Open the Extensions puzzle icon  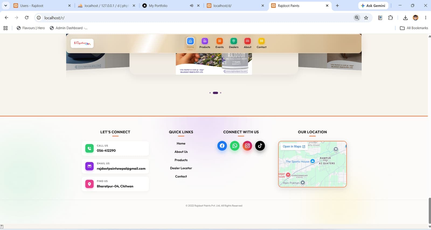pyautogui.click(x=390, y=18)
